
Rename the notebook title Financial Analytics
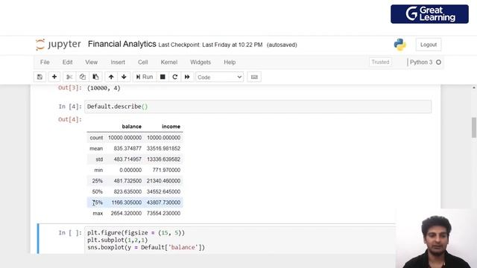point(122,44)
